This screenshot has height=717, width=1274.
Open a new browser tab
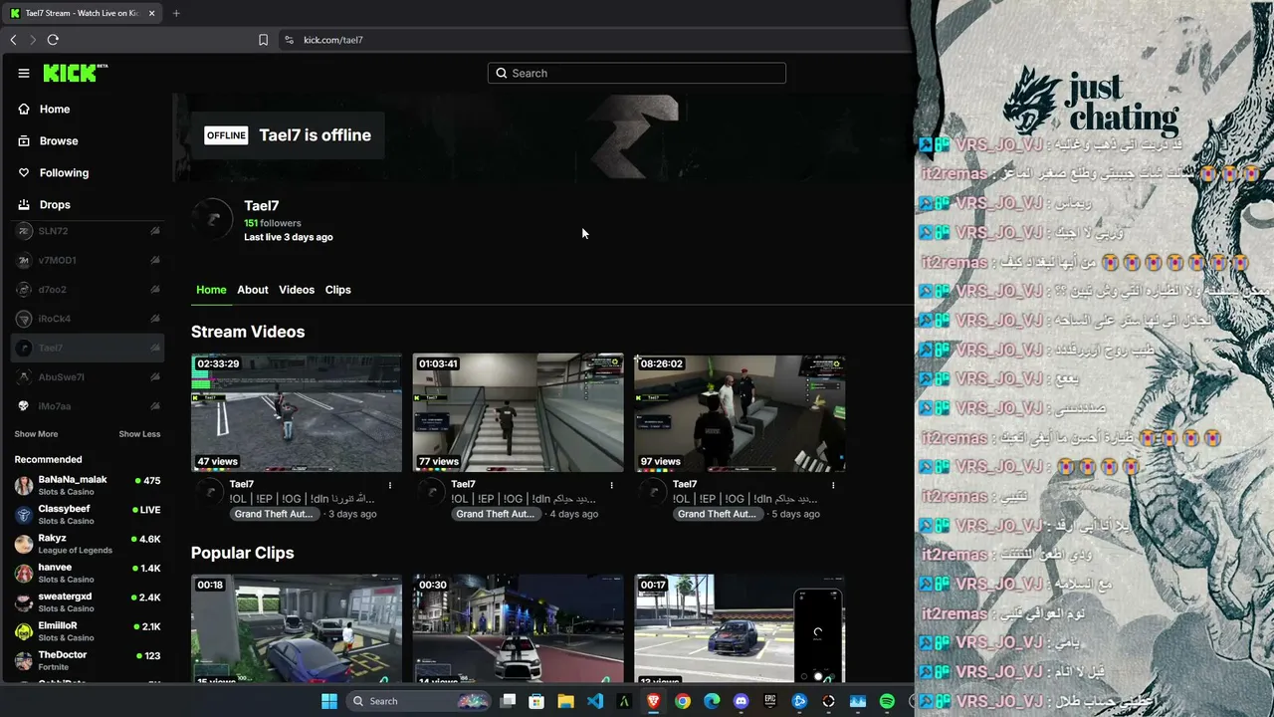[x=176, y=13]
